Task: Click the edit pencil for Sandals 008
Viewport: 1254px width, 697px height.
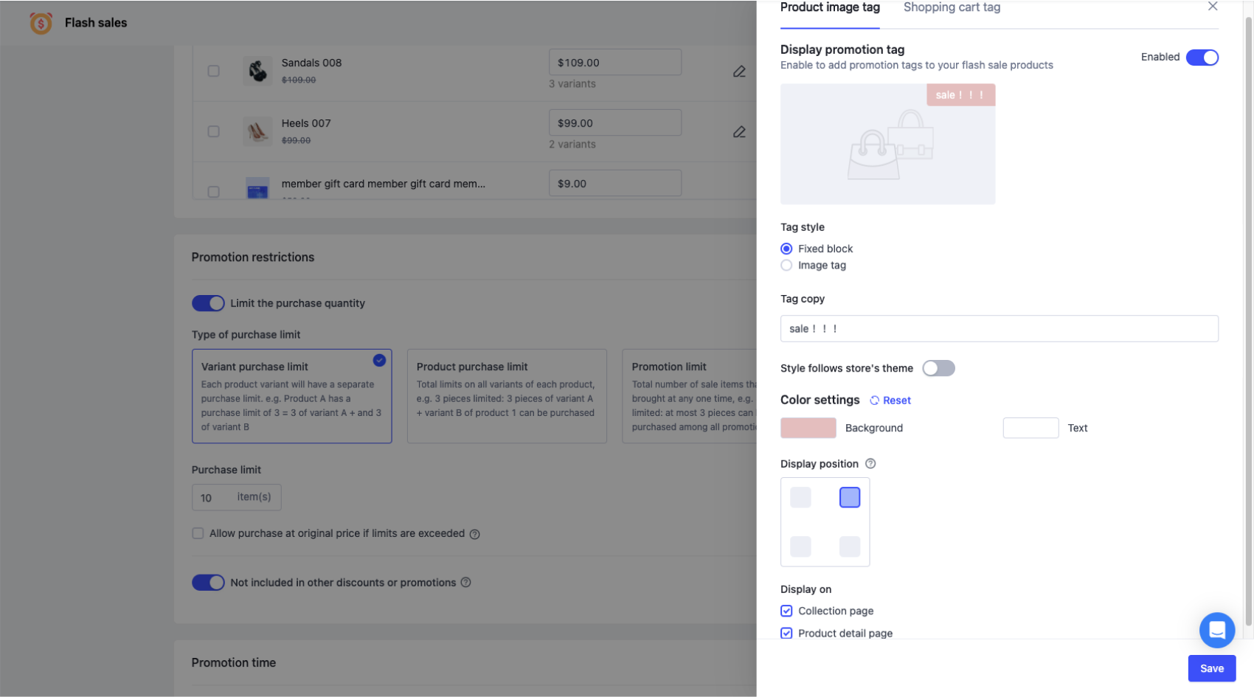Action: pos(738,72)
